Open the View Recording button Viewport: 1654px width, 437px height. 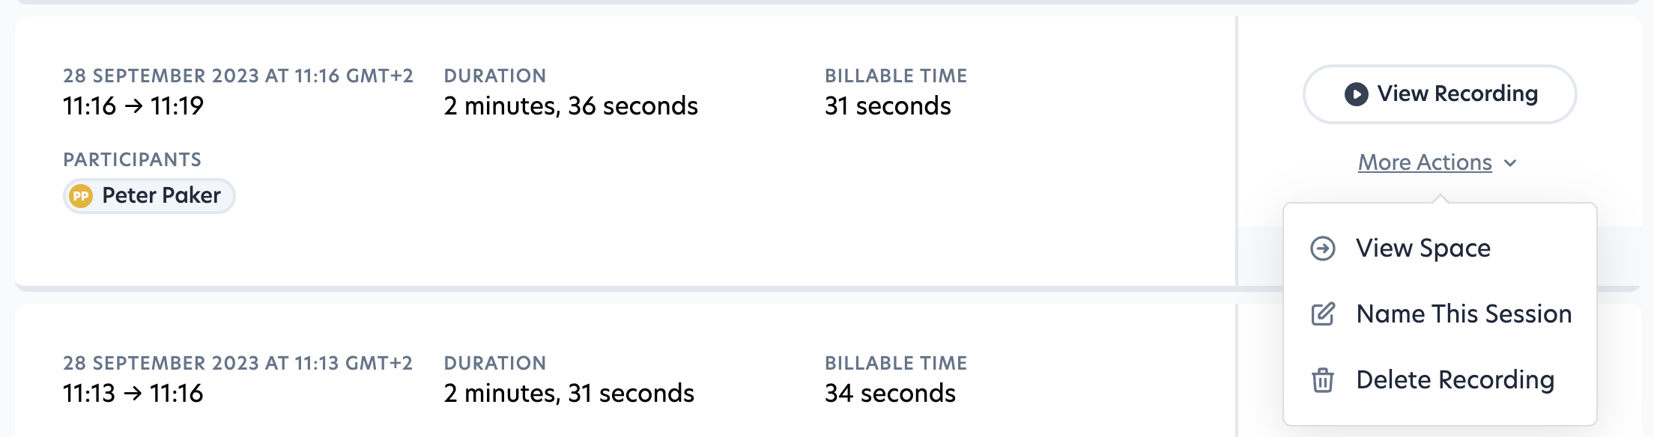pyautogui.click(x=1440, y=94)
